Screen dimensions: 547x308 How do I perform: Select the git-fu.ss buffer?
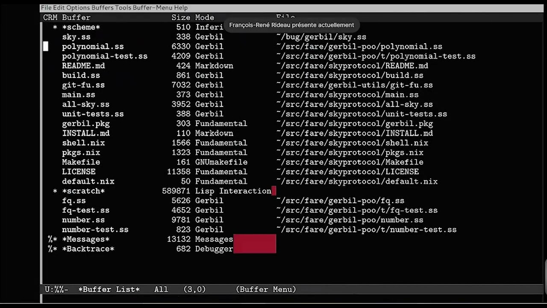click(83, 85)
